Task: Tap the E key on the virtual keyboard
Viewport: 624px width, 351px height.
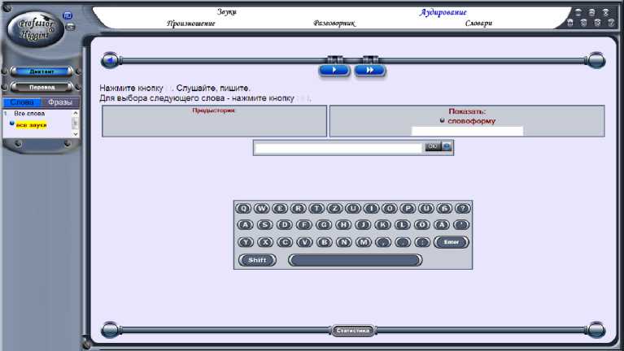Action: (280, 208)
